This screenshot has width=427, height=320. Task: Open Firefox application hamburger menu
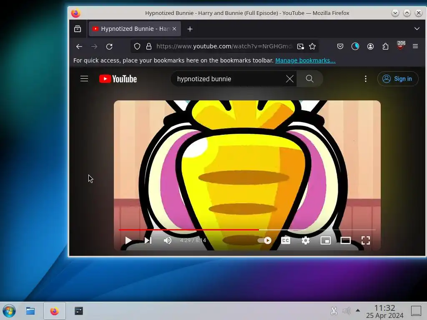[415, 47]
